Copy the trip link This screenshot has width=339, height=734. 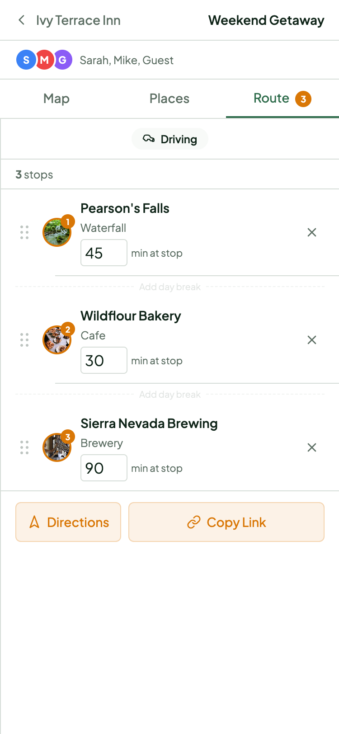pyautogui.click(x=226, y=522)
